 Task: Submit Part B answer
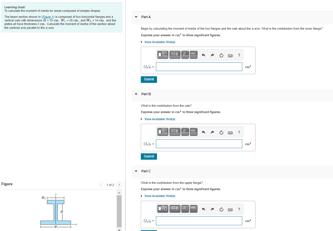coord(149,156)
